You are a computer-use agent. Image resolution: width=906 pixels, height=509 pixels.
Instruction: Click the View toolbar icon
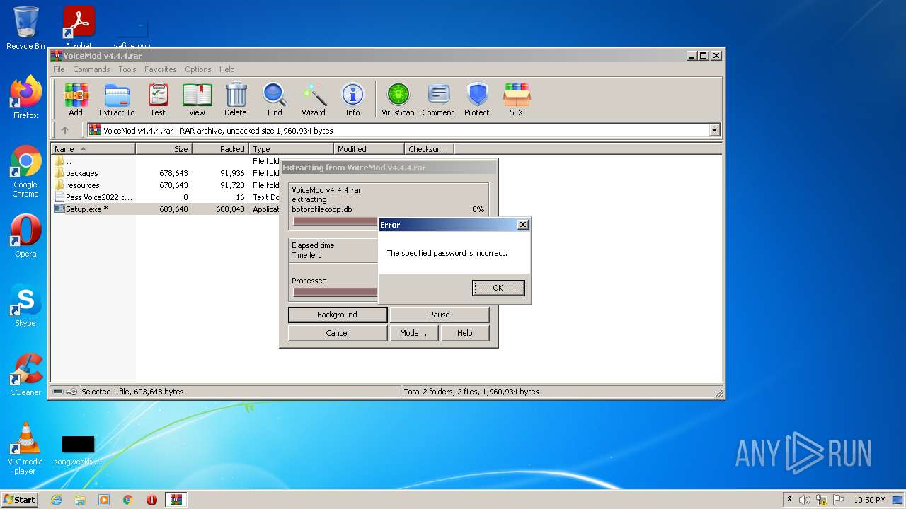197,99
